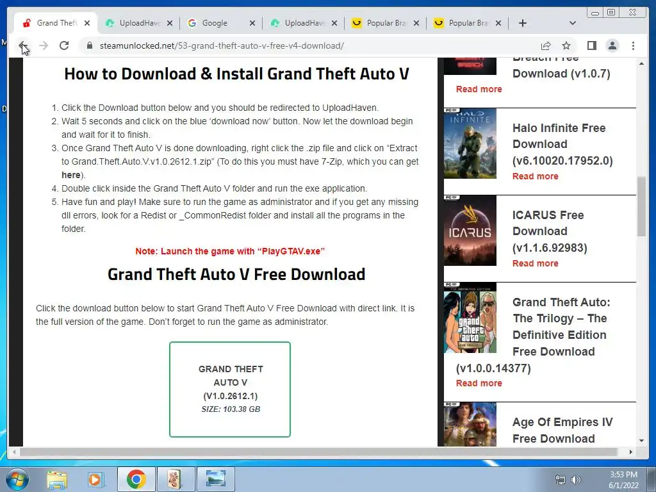Close the second Popular Brands tab
Viewport: 656px width, 492px height.
click(498, 23)
